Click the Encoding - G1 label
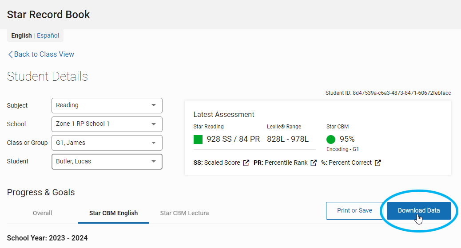Image resolution: width=461 pixels, height=248 pixels. 342,149
